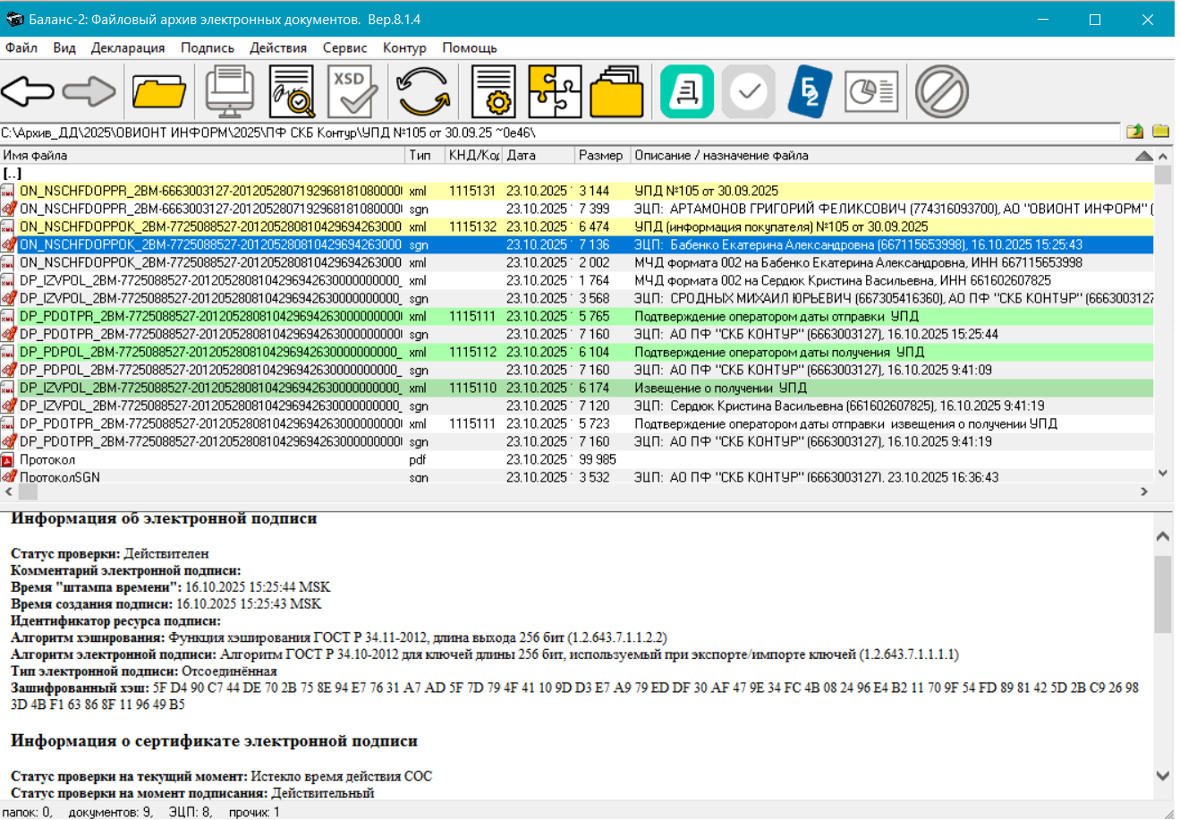Click the file path address field
The width and height of the screenshot is (1180, 820).
coord(559,132)
